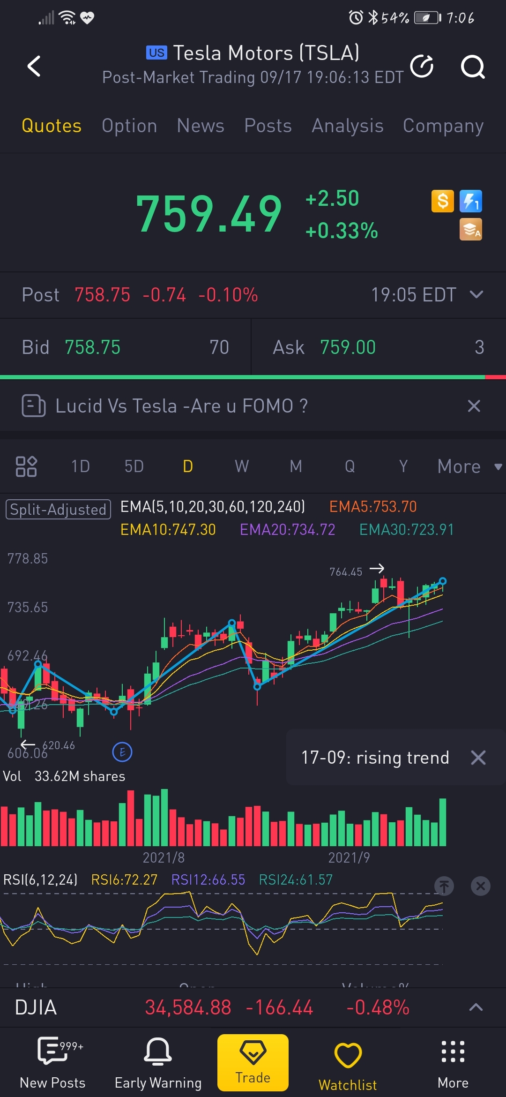Tap the earnings E marker on chart
This screenshot has height=1097, width=506.
tap(122, 752)
